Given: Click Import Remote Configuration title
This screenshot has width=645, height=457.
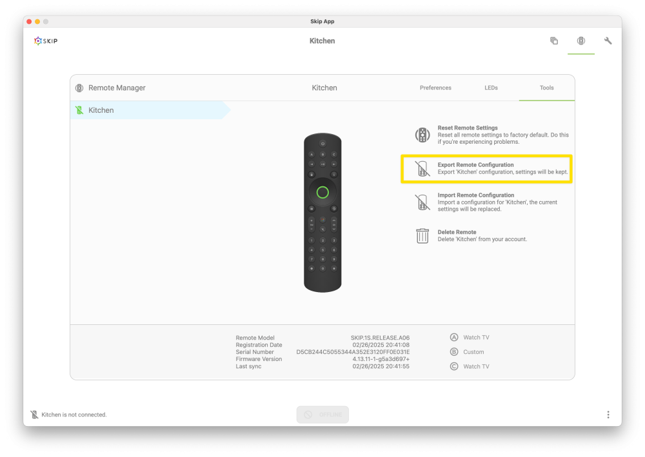Looking at the screenshot, I should 476,195.
